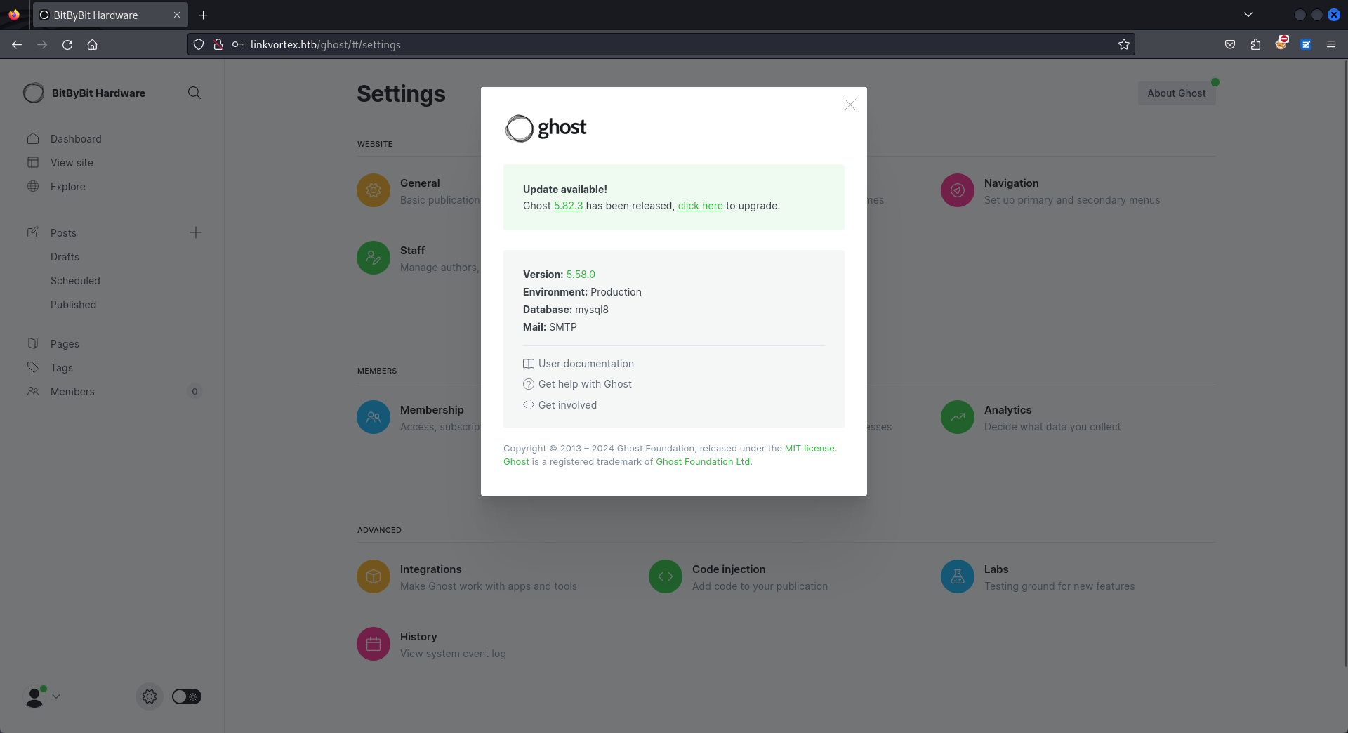Screen dimensions: 1348x733
Task: Click the browser home icon
Action: [x=92, y=44]
